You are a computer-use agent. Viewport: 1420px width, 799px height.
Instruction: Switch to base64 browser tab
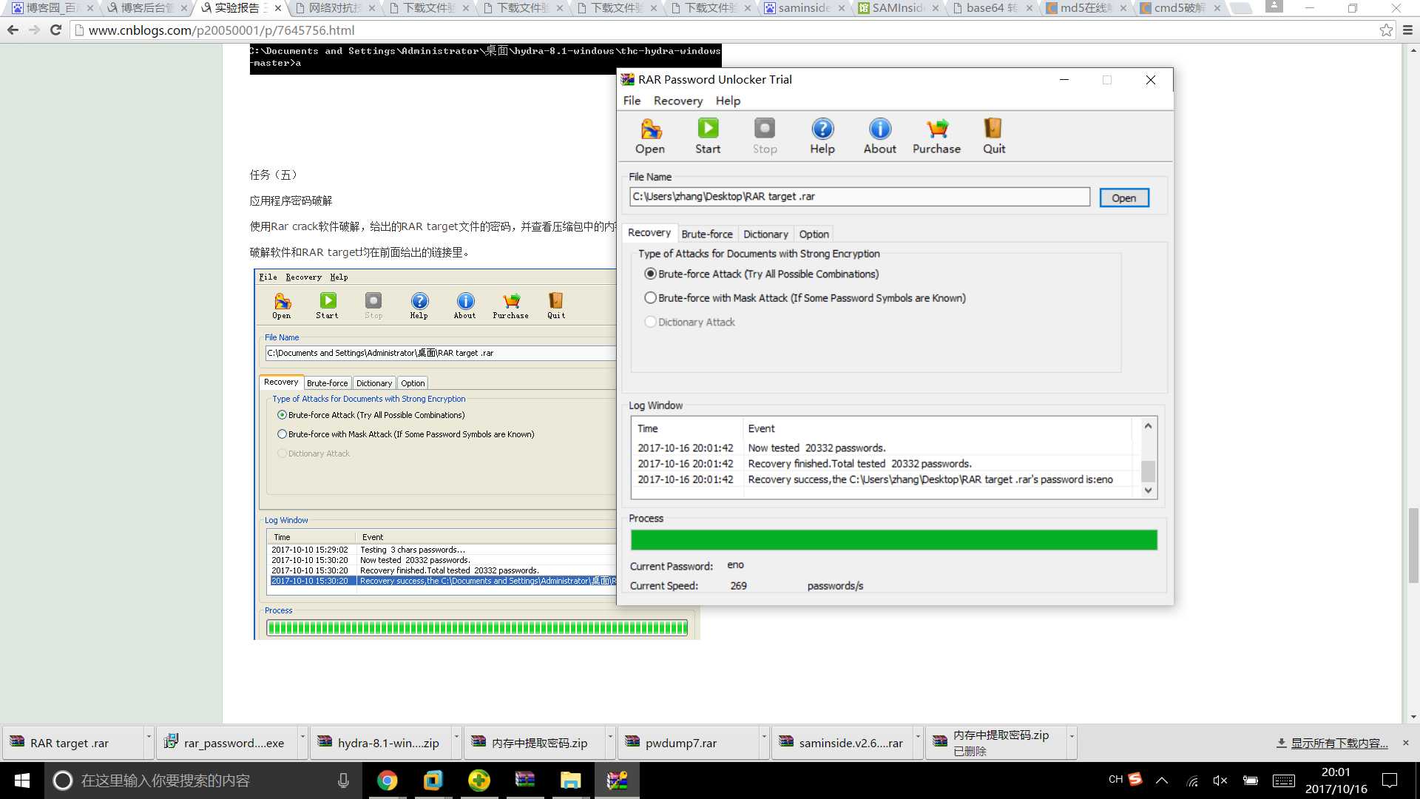pos(991,8)
